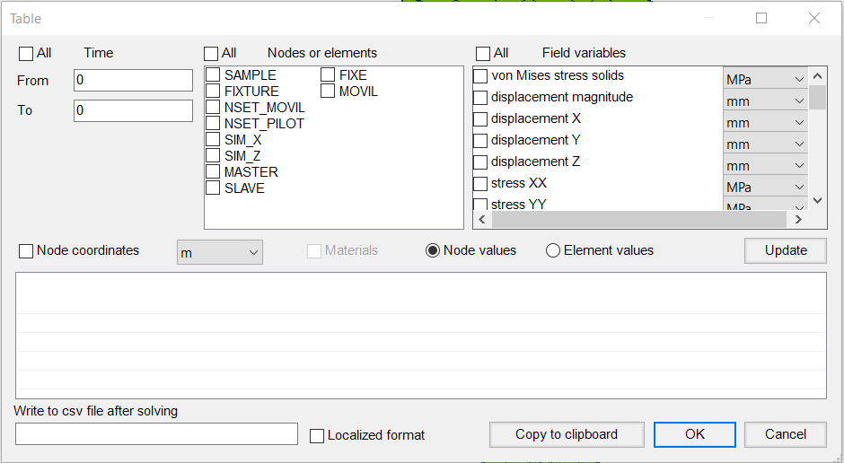The image size is (844, 463).
Task: Click the horizontal scrollbar right arrow
Action: point(798,220)
